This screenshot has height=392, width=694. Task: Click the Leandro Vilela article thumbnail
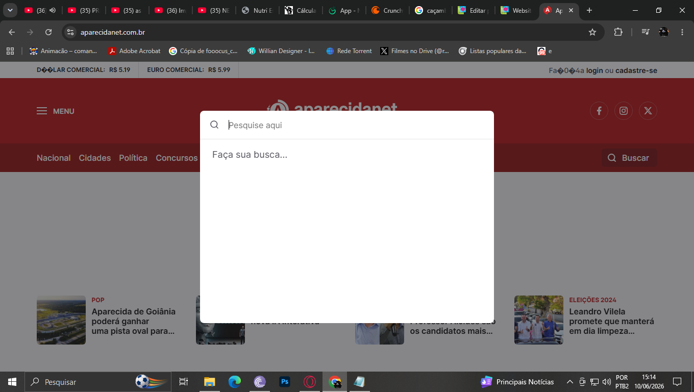pos(539,320)
